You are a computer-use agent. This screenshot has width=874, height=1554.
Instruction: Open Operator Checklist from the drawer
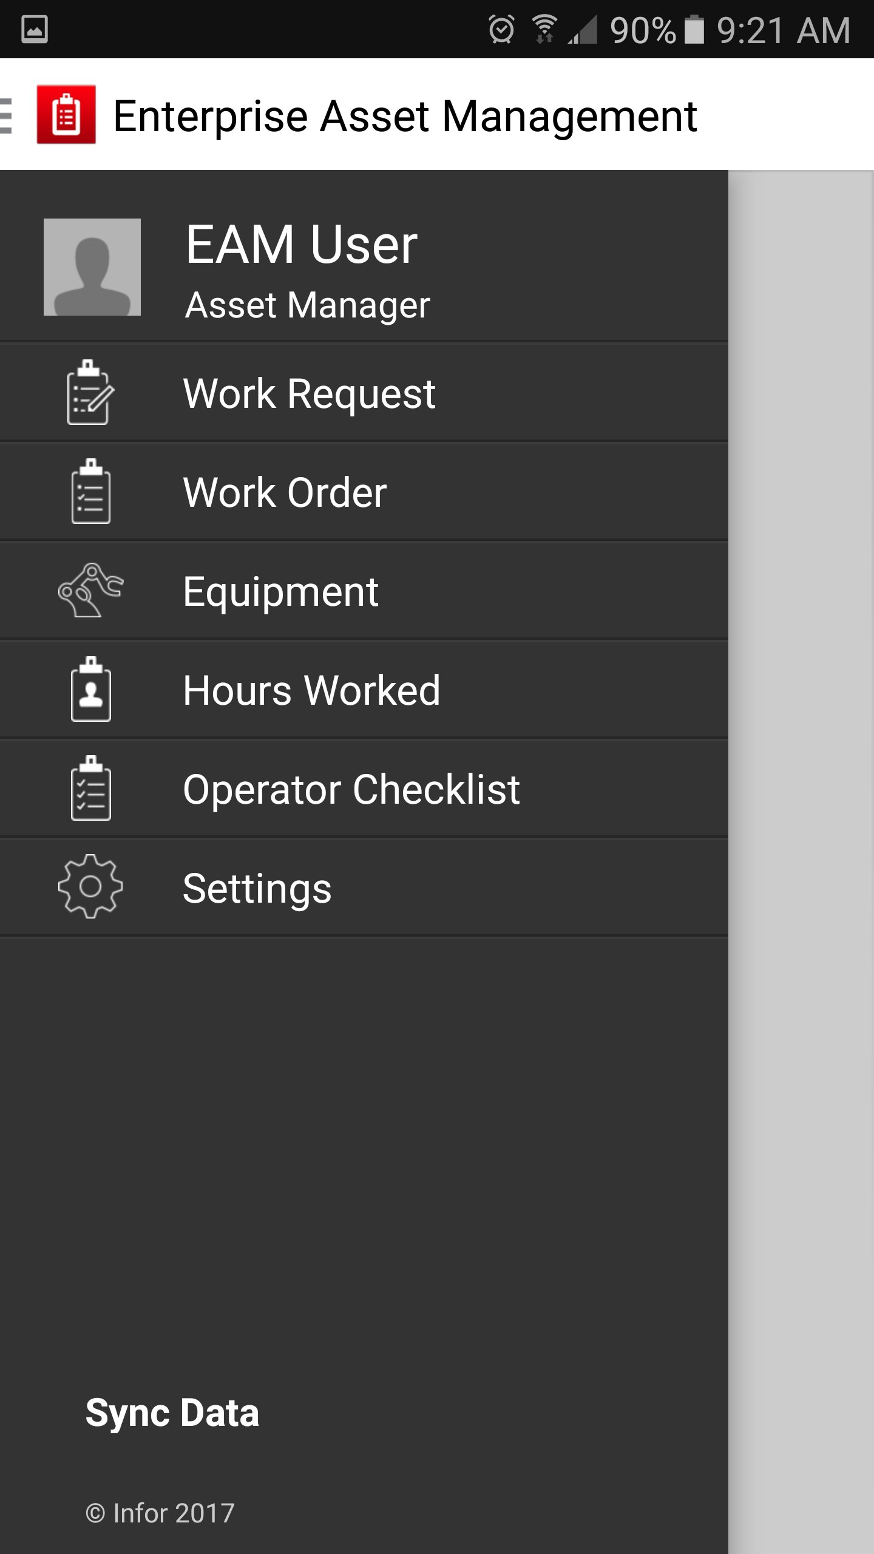[351, 789]
